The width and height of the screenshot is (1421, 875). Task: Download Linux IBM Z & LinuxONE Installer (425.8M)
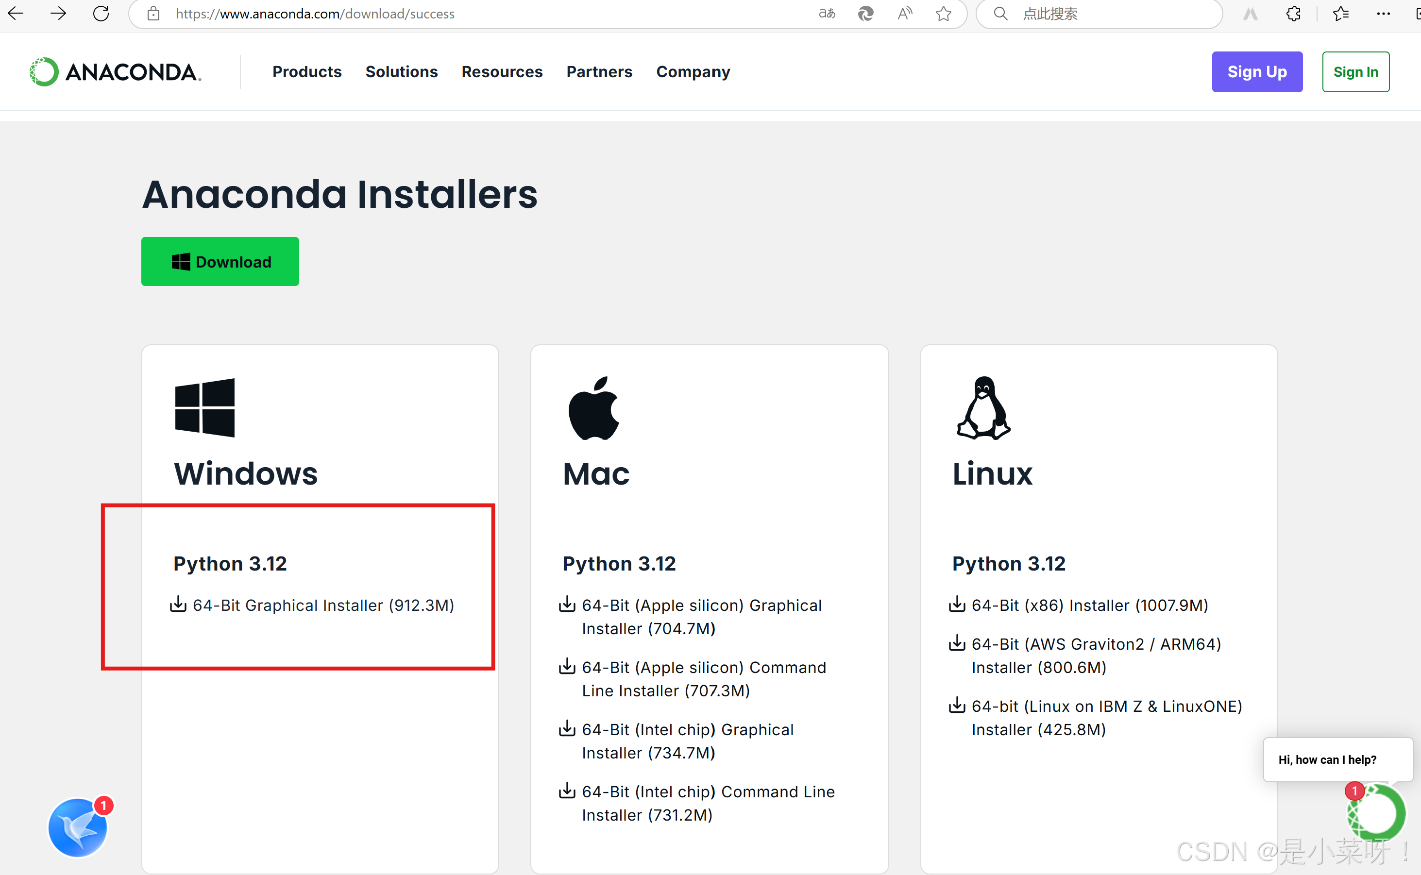[1107, 718]
